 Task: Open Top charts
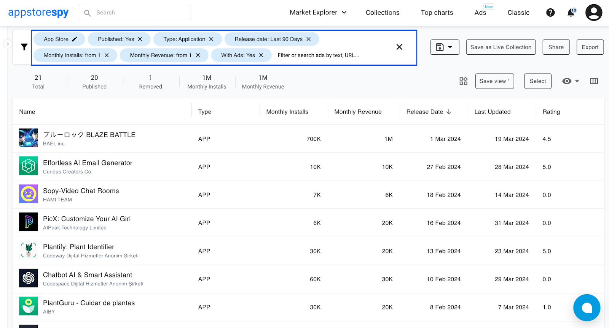(437, 13)
